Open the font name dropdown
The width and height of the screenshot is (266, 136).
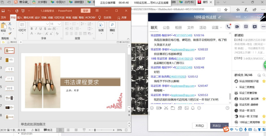[x=48, y=24]
